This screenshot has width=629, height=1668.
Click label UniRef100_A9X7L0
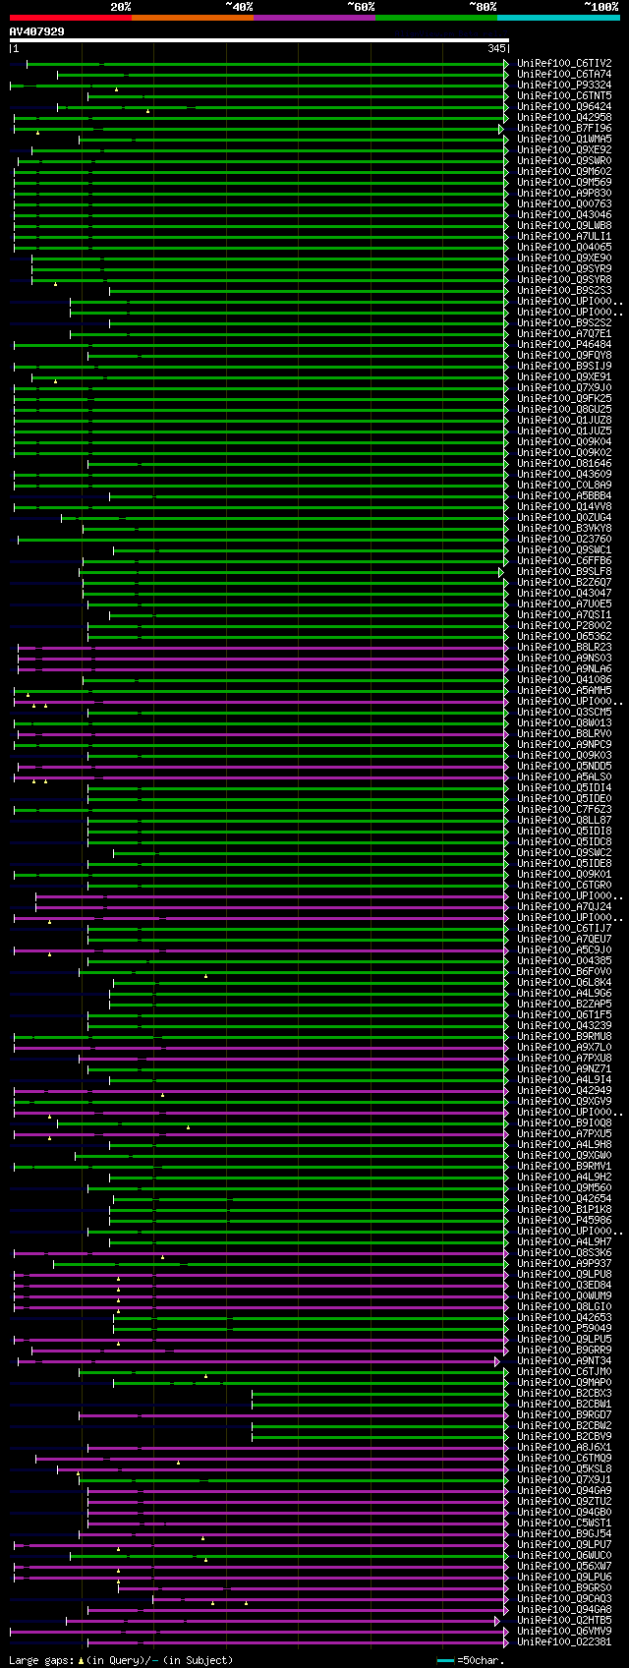(564, 1047)
